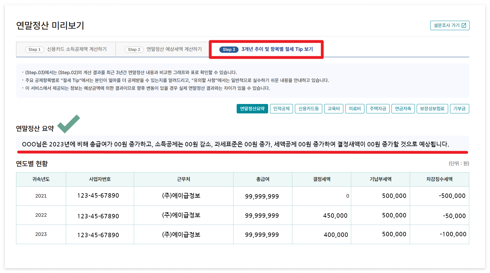Open the 주택자금 category view
The width and height of the screenshot is (490, 273).
[x=378, y=109]
